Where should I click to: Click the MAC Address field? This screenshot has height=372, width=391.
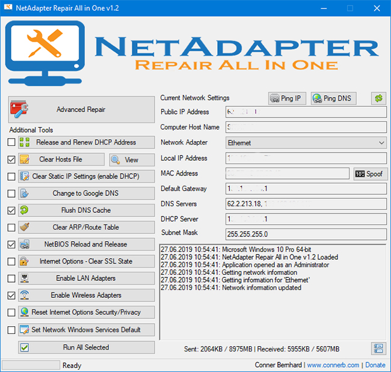[x=288, y=173]
